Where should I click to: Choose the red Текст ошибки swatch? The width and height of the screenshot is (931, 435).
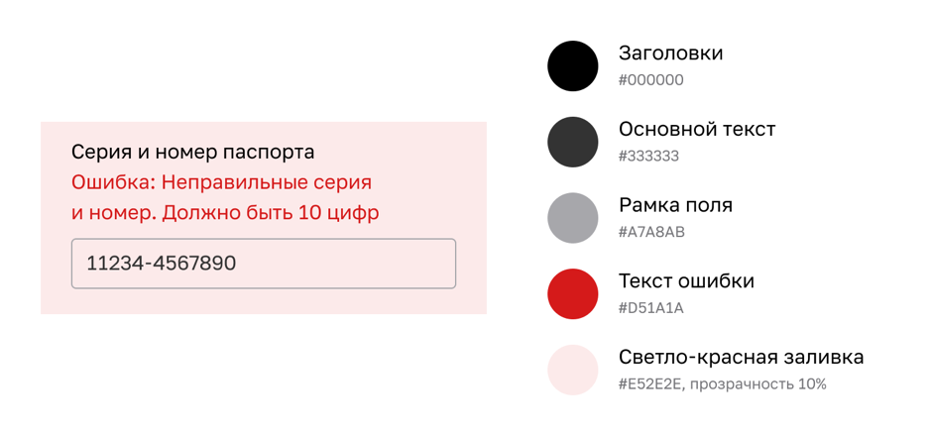click(x=573, y=293)
